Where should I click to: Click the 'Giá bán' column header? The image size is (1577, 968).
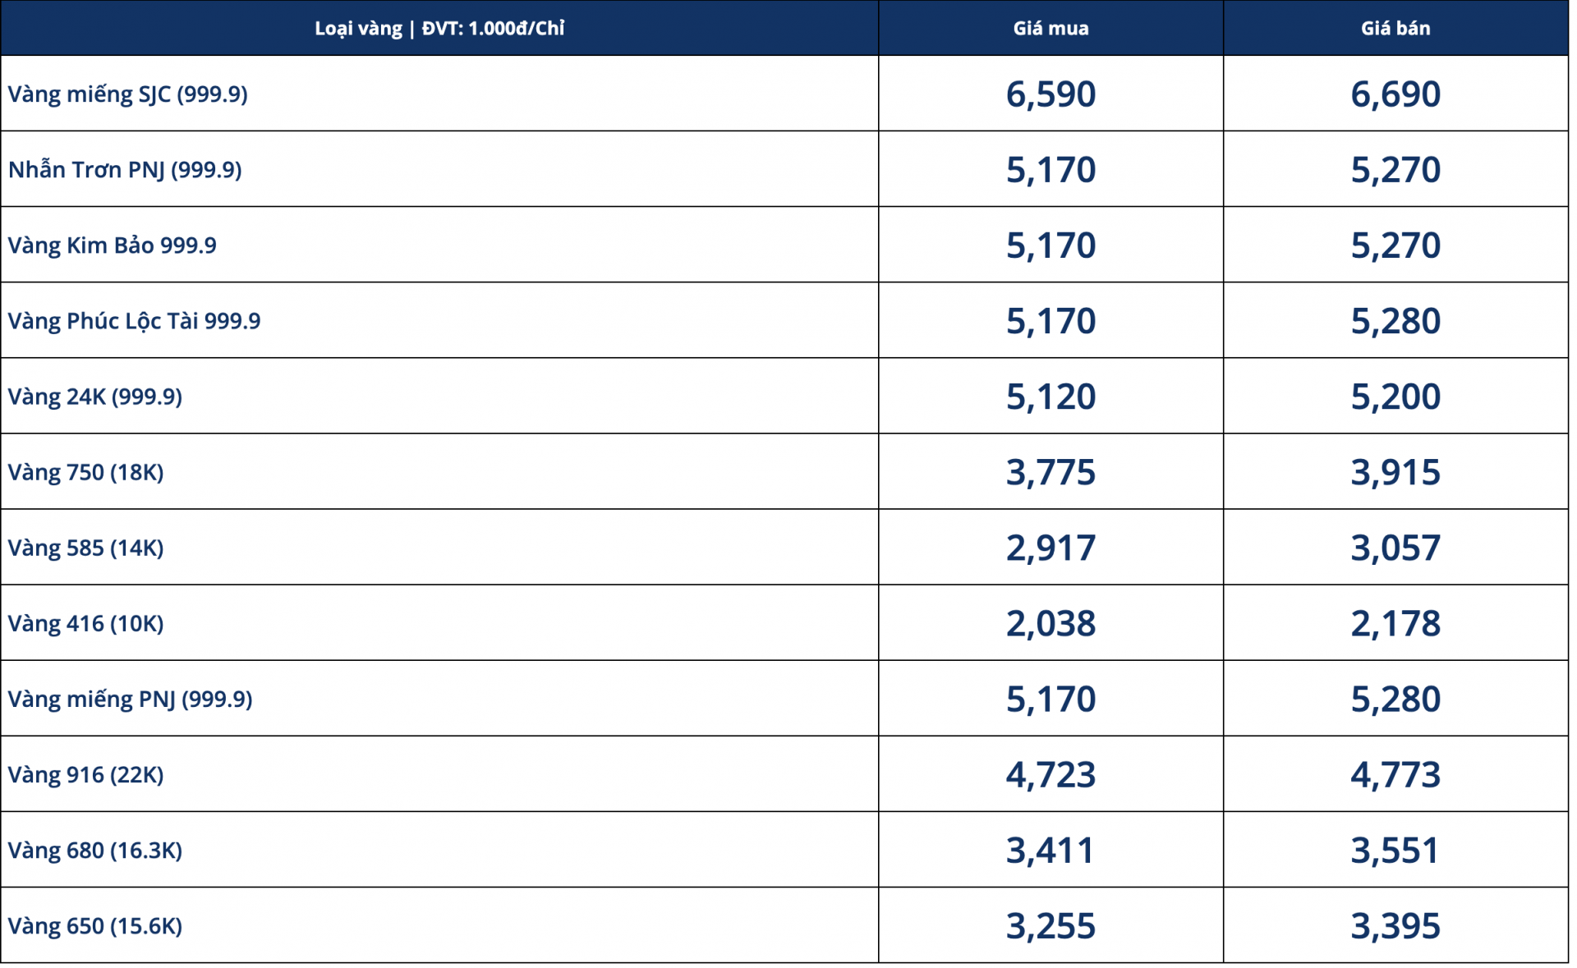pyautogui.click(x=1395, y=29)
